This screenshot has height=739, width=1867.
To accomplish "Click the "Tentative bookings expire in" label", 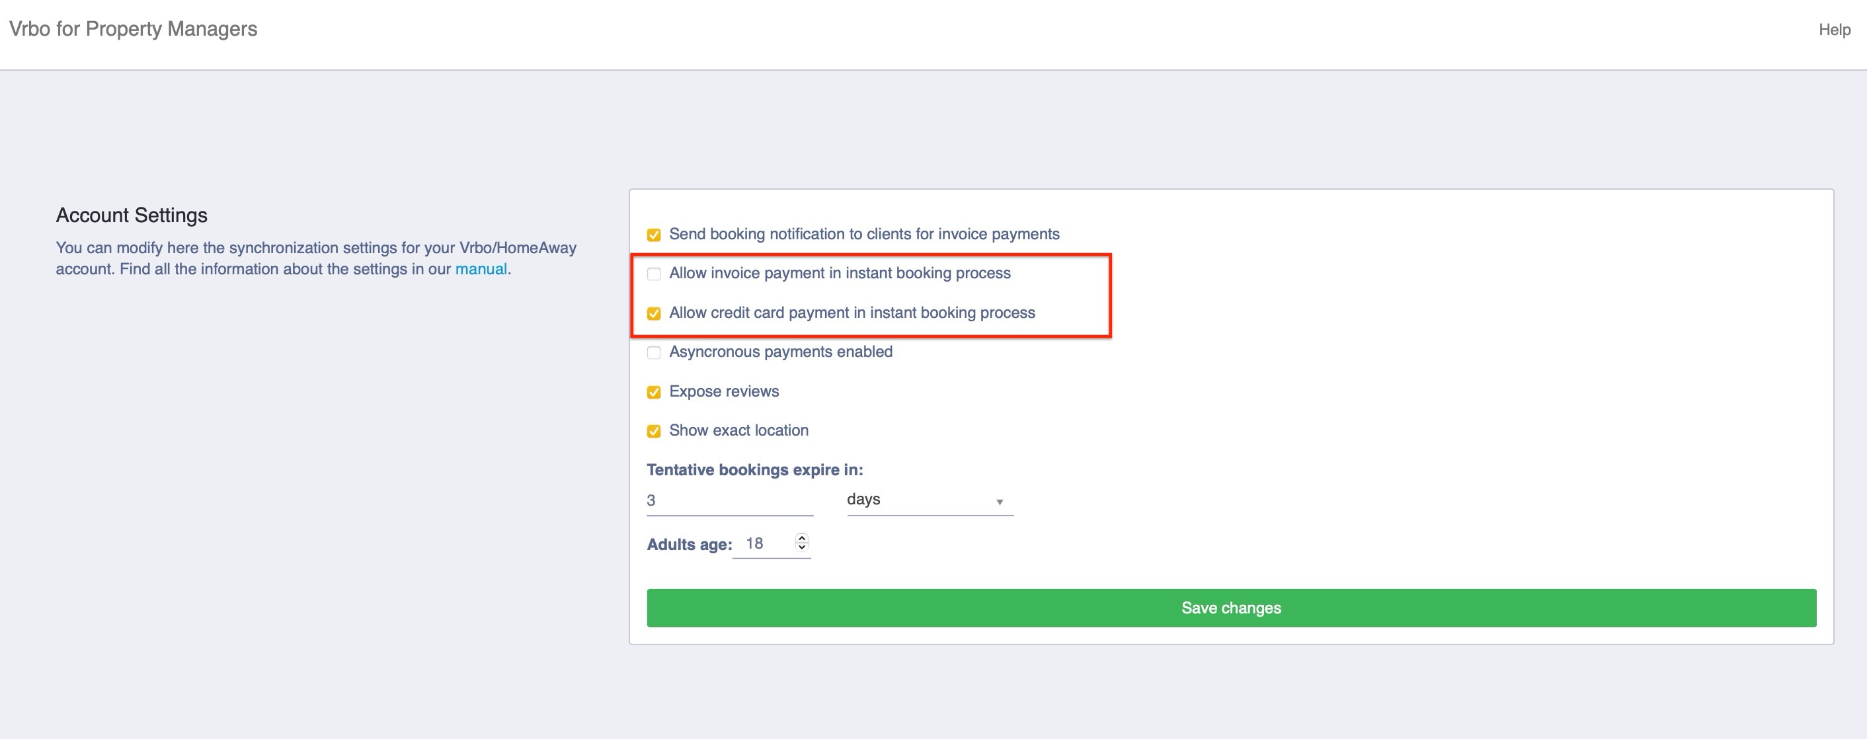I will pos(756,469).
